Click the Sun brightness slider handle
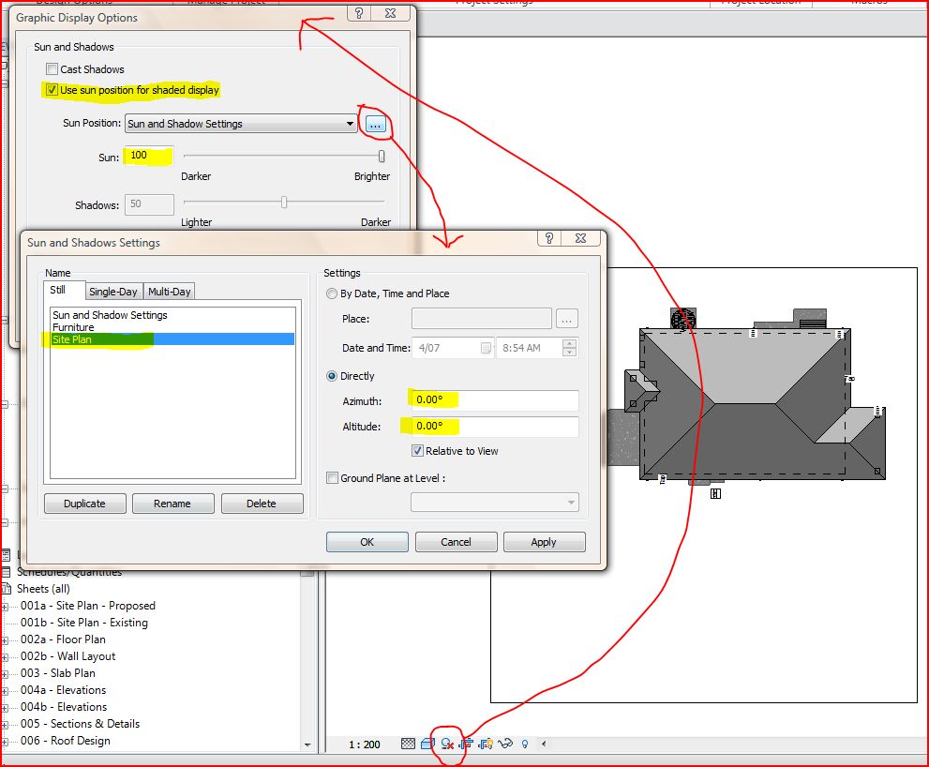Image resolution: width=929 pixels, height=767 pixels. [382, 156]
